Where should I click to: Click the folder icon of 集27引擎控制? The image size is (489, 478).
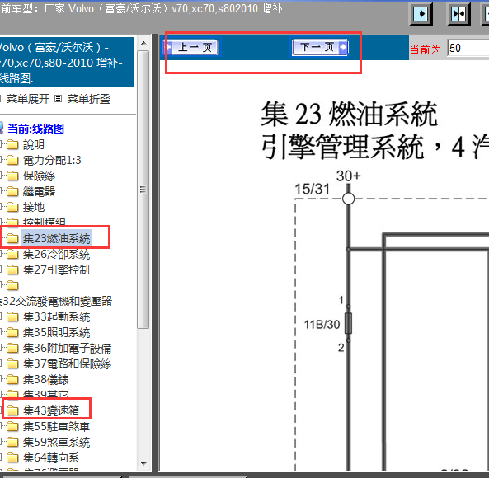pyautogui.click(x=12, y=269)
